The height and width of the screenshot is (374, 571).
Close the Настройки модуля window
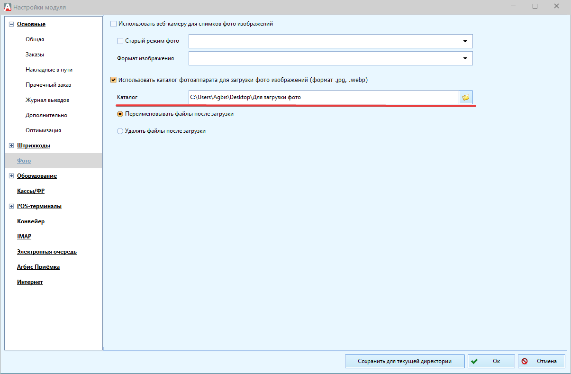[557, 7]
